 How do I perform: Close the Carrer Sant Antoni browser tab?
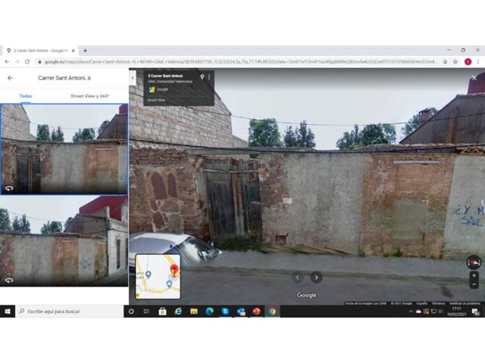tap(74, 51)
